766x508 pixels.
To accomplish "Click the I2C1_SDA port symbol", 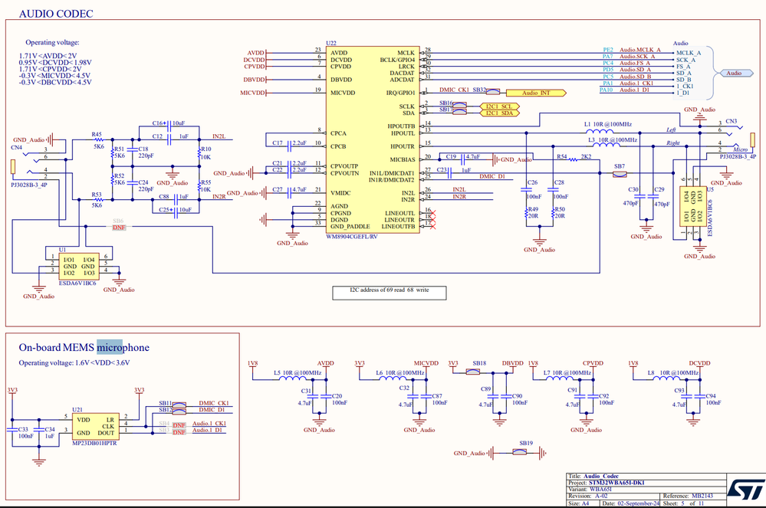I will [x=499, y=113].
